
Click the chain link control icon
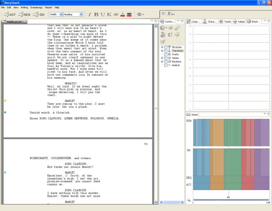[x=177, y=28]
